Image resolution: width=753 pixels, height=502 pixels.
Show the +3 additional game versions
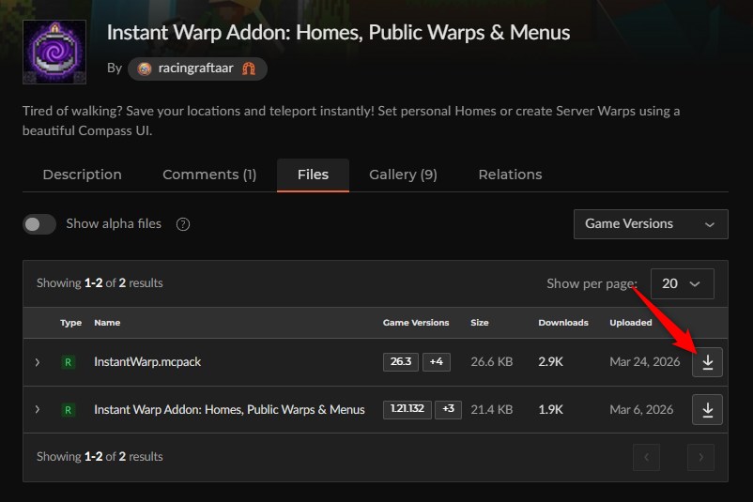point(448,409)
